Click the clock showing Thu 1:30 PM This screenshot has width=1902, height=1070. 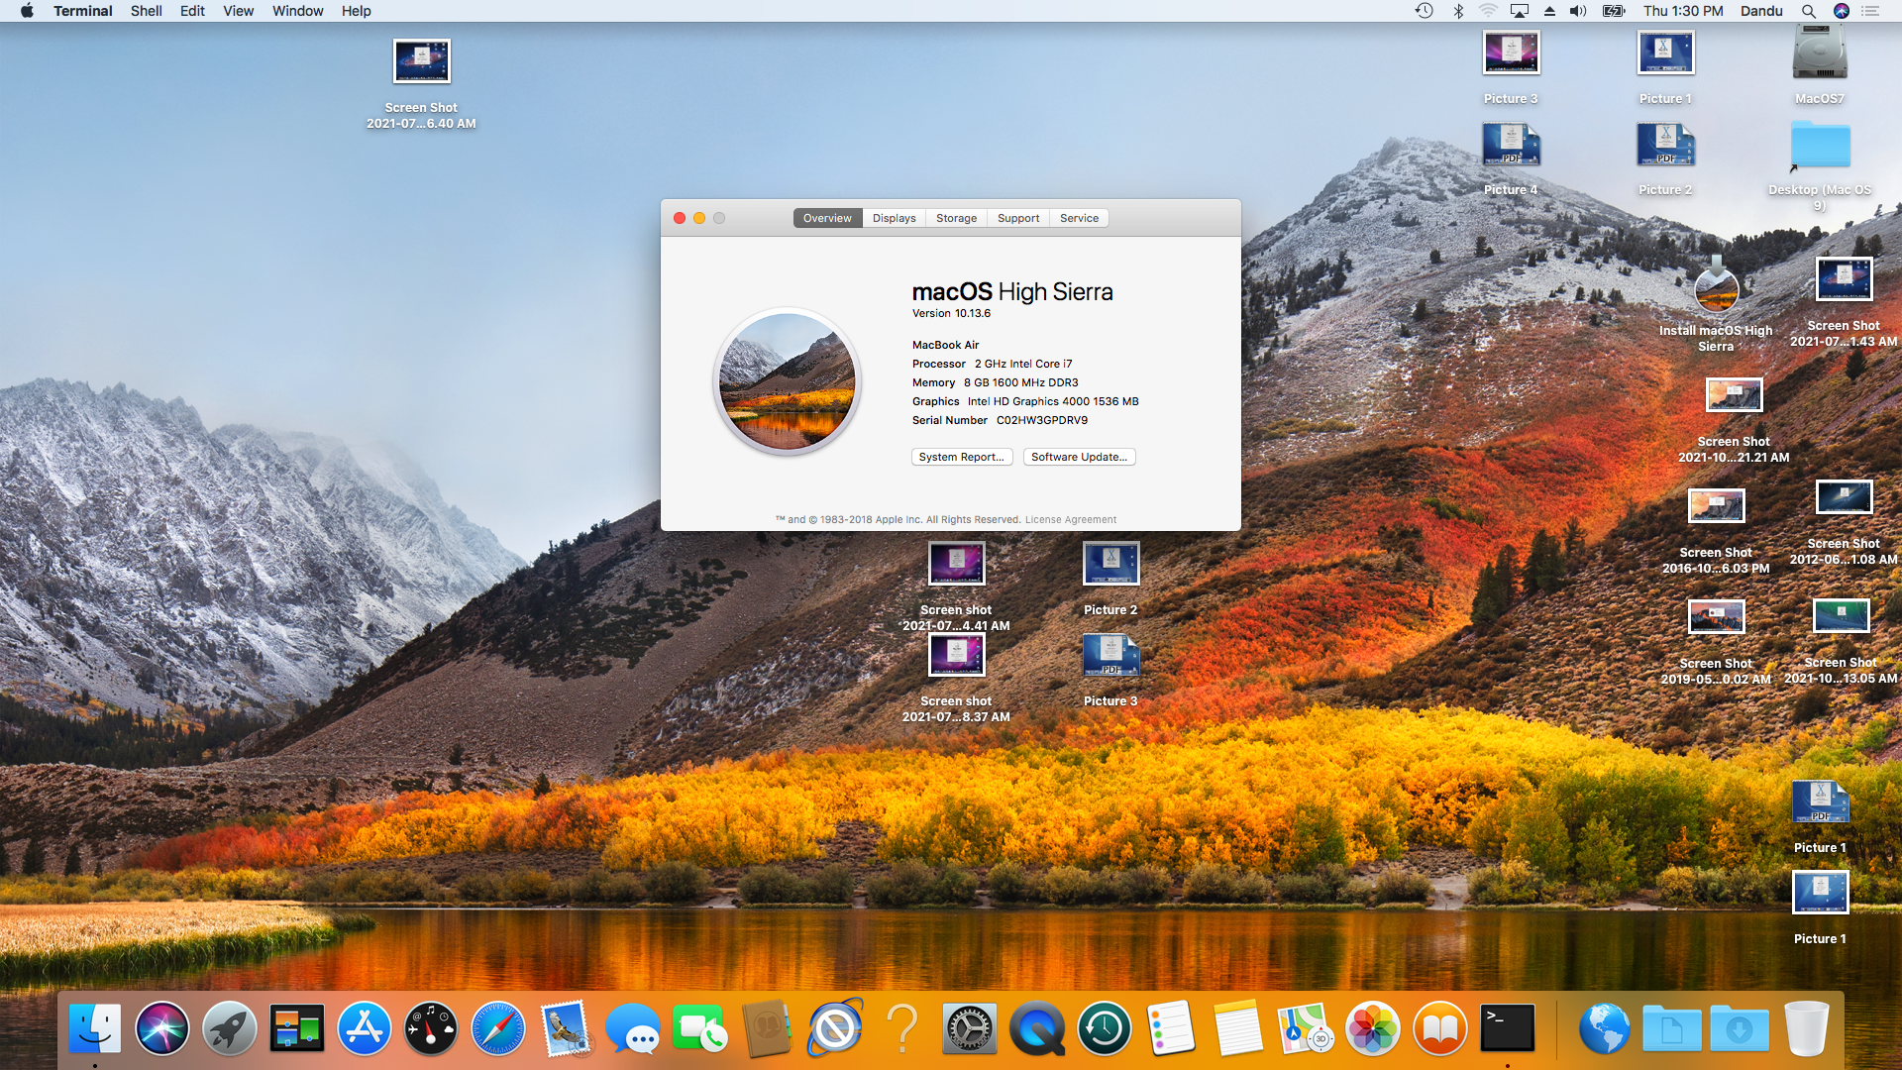(x=1683, y=11)
